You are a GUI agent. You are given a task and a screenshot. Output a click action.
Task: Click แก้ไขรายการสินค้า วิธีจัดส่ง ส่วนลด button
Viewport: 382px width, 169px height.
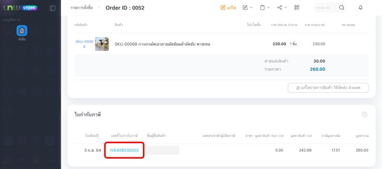click(x=328, y=88)
